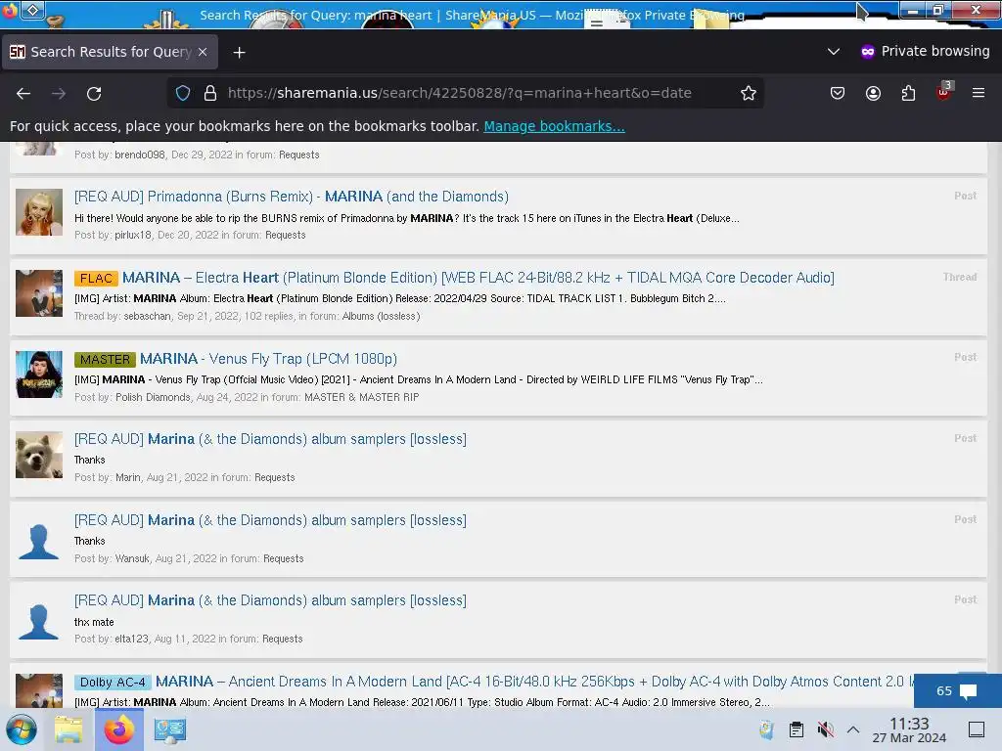
Task: Open File Explorer from taskbar
Action: point(68,729)
